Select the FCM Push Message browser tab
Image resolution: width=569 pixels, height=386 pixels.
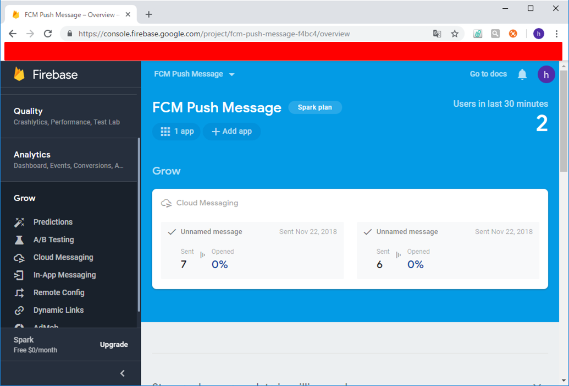tap(71, 14)
